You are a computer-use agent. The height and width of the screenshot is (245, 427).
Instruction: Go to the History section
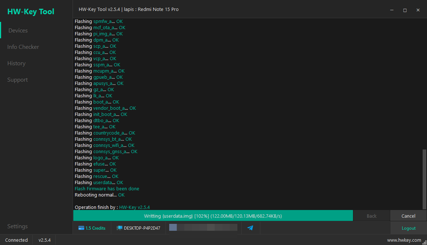pos(16,63)
